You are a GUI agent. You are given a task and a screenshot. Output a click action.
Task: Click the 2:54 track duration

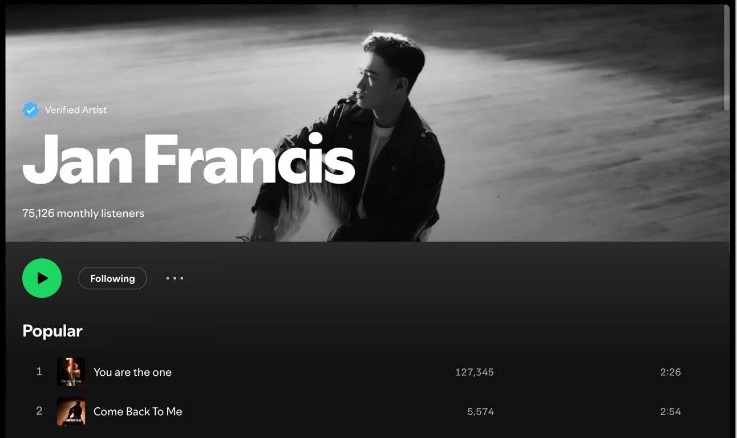[670, 411]
